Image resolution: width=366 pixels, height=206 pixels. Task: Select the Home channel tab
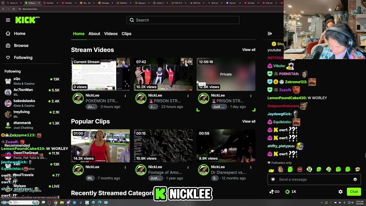point(79,33)
